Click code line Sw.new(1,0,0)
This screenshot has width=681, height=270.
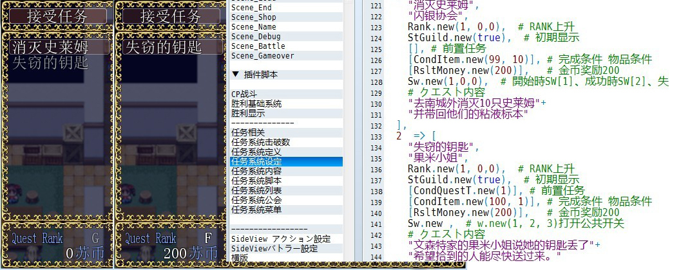point(448,82)
